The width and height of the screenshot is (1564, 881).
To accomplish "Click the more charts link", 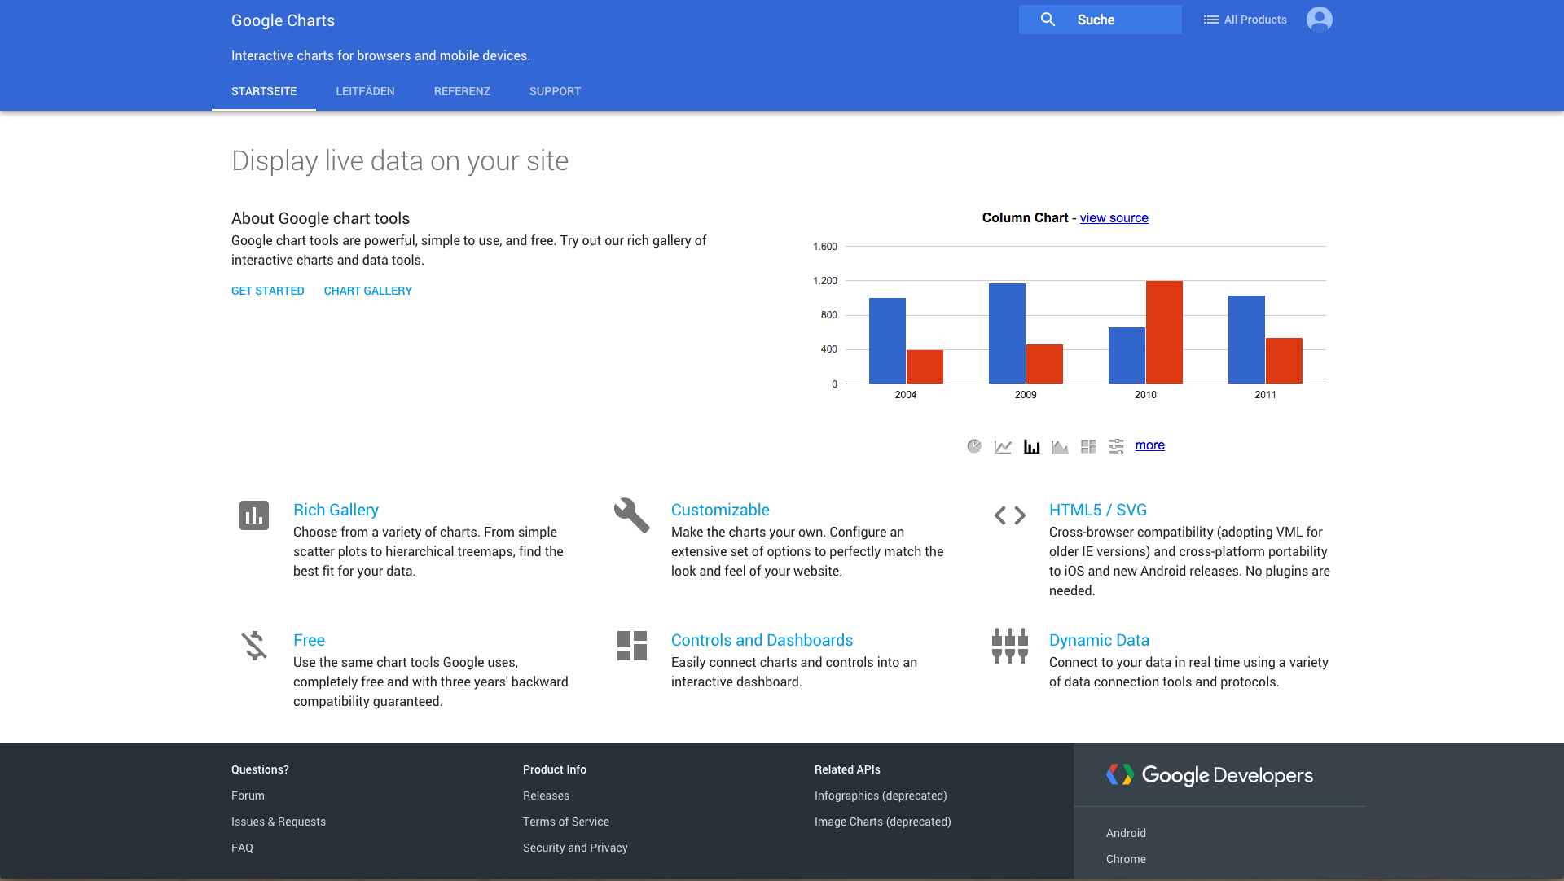I will (x=1150, y=445).
